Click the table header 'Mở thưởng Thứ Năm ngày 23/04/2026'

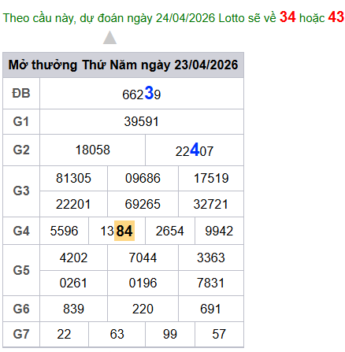pos(123,65)
